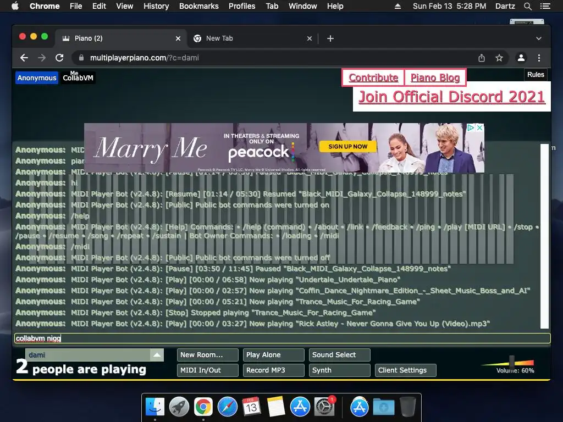The width and height of the screenshot is (563, 422).
Task: Click the Play Alone button
Action: (x=274, y=355)
